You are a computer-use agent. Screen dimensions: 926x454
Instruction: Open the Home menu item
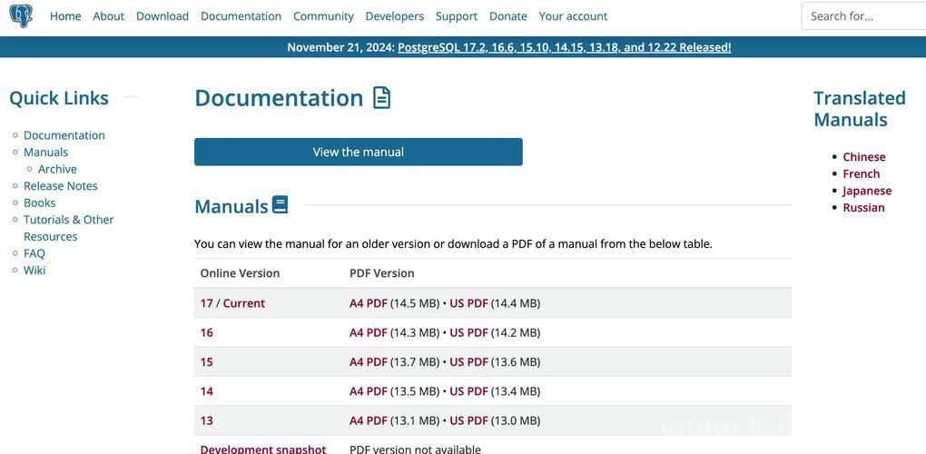click(65, 16)
